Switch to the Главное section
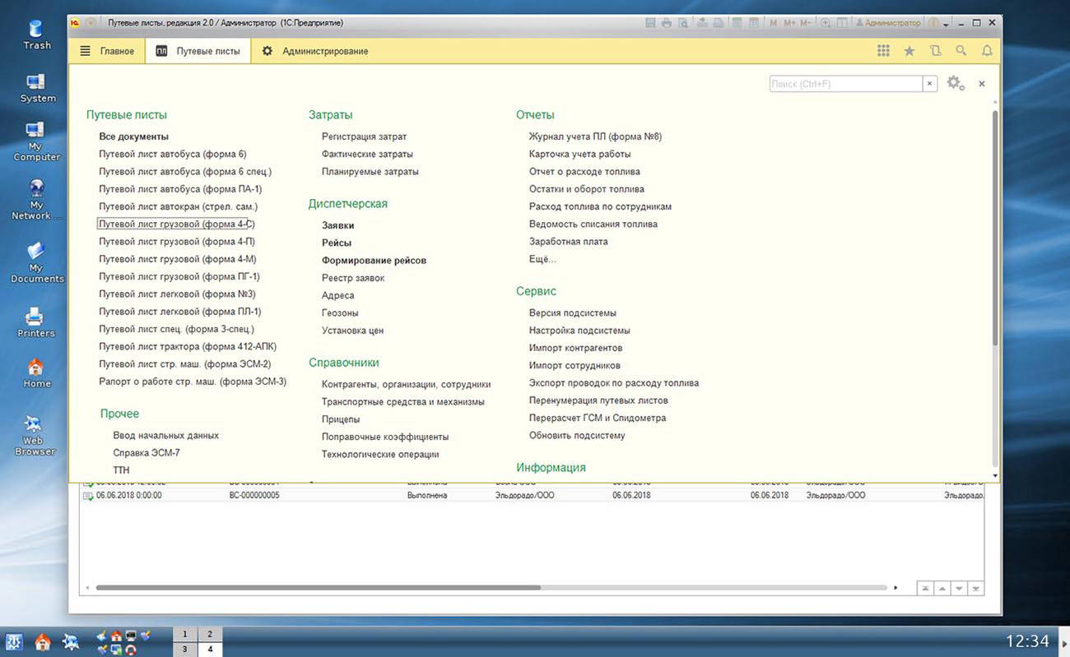 click(x=108, y=51)
